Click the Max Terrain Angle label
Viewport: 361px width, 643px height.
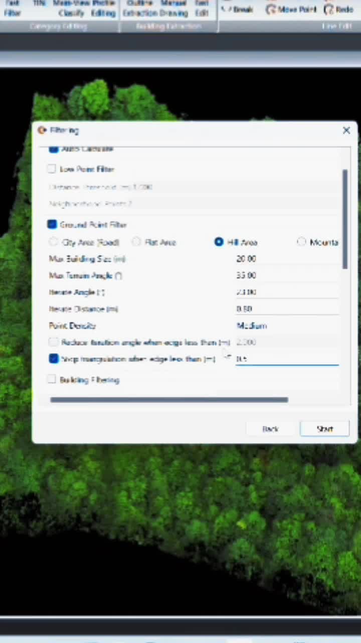[x=86, y=275]
